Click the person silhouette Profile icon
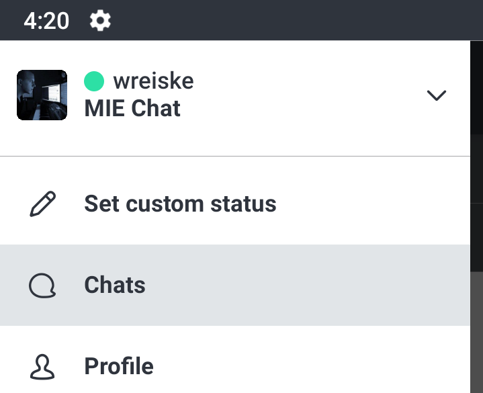This screenshot has height=393, width=483. coord(42,367)
